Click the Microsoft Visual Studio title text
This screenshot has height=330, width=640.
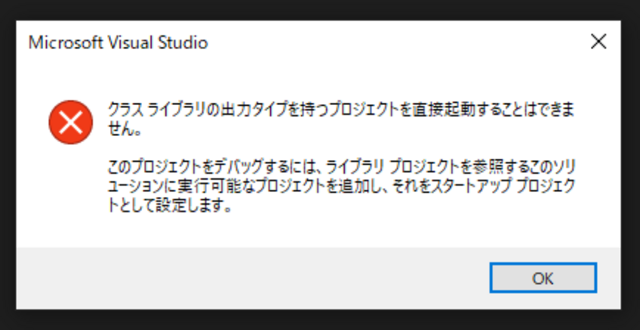[118, 43]
